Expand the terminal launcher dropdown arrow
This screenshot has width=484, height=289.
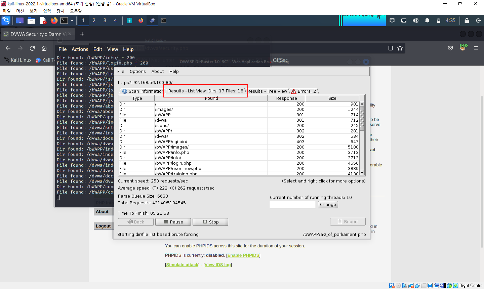72,20
